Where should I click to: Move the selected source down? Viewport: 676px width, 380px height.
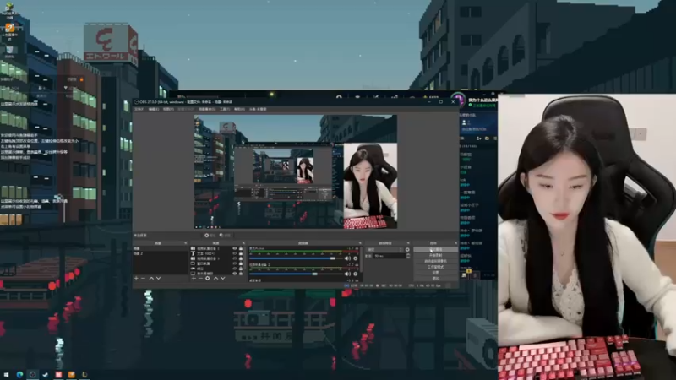[223, 279]
